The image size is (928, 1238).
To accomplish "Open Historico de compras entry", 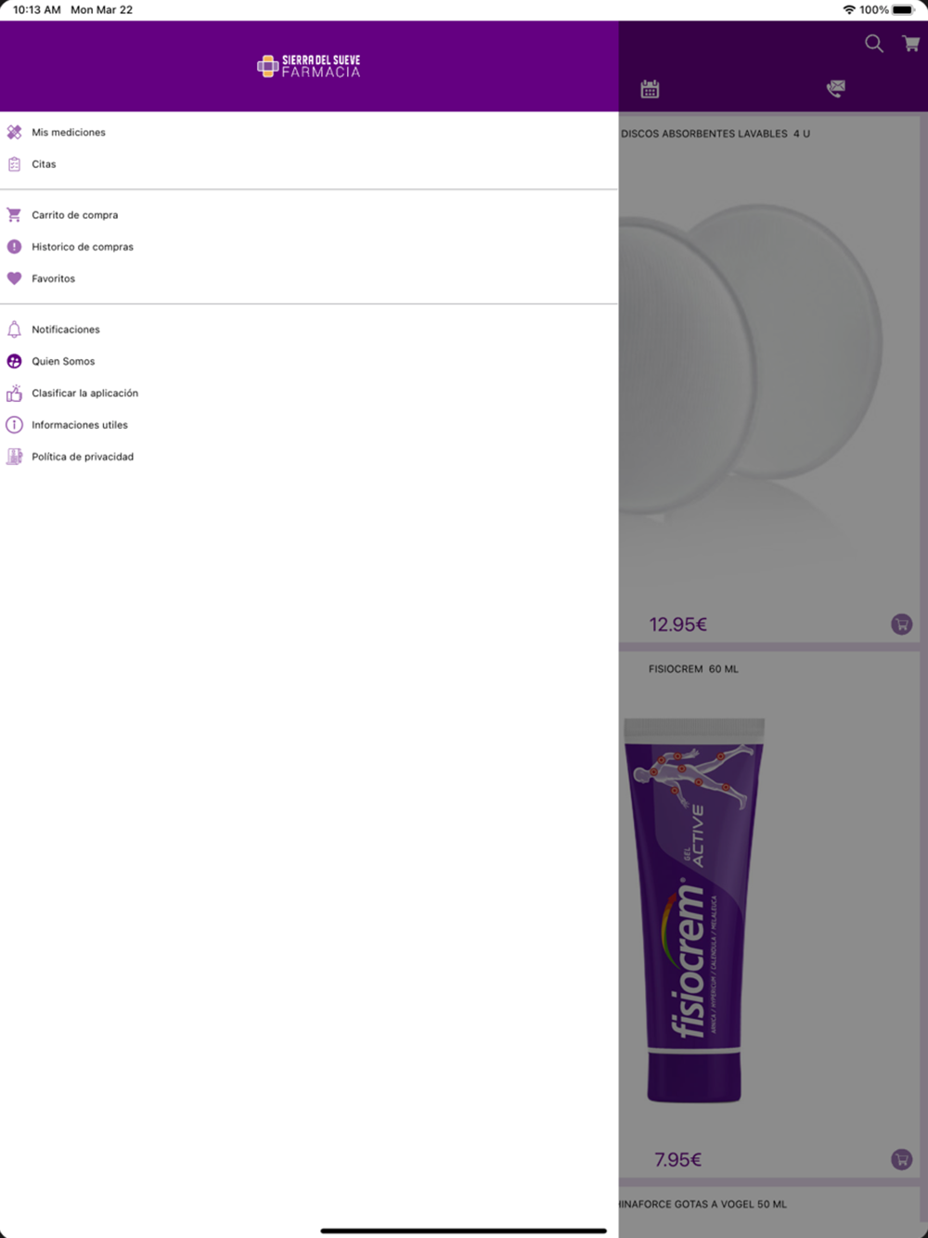I will click(x=309, y=247).
